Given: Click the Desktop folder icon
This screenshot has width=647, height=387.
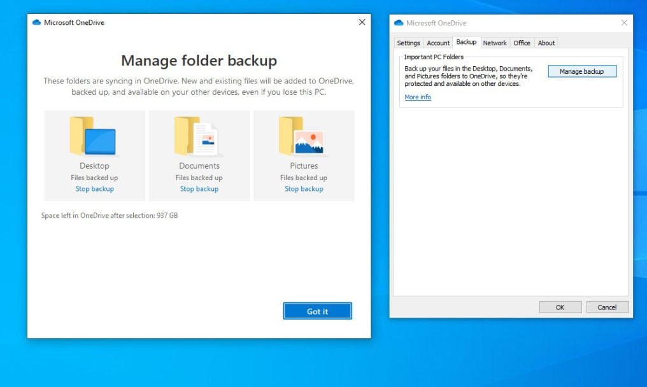Looking at the screenshot, I should [x=93, y=136].
